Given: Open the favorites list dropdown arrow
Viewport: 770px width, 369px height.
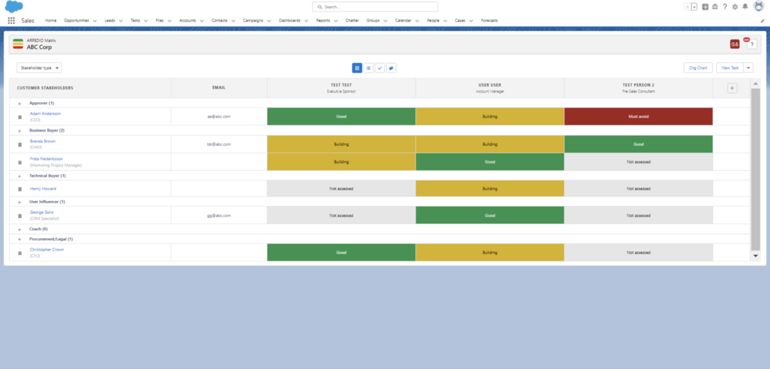Looking at the screenshot, I should pyautogui.click(x=694, y=7).
